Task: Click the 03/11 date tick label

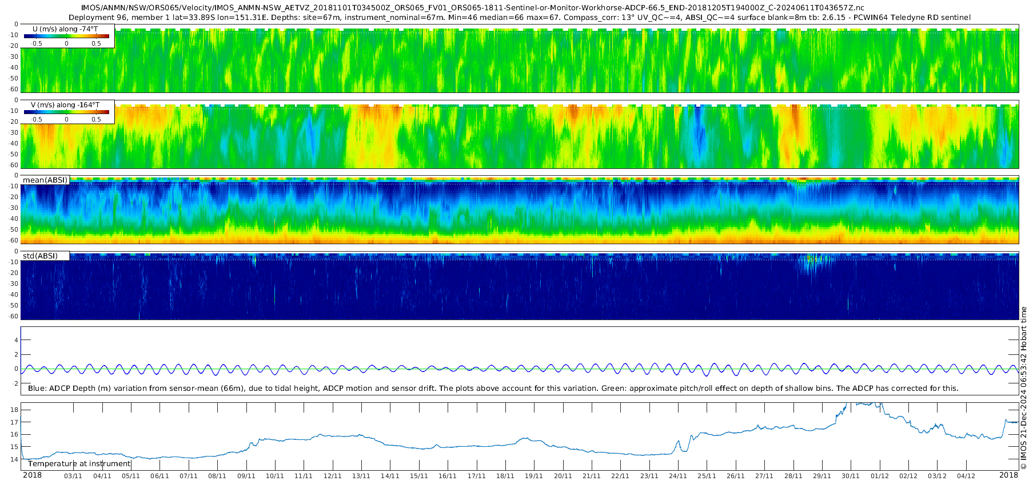Action: tap(73, 476)
